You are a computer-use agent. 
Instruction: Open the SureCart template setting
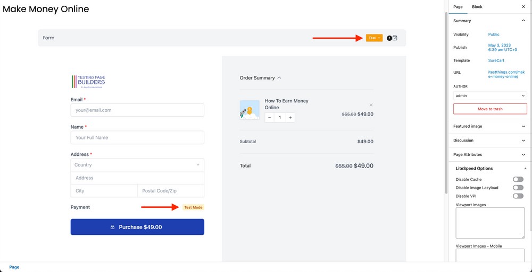[x=496, y=60]
